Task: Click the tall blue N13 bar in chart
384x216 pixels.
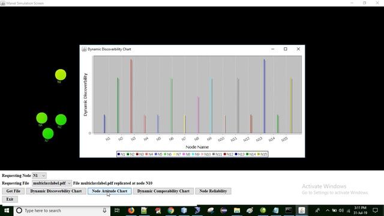Action: click(x=265, y=96)
